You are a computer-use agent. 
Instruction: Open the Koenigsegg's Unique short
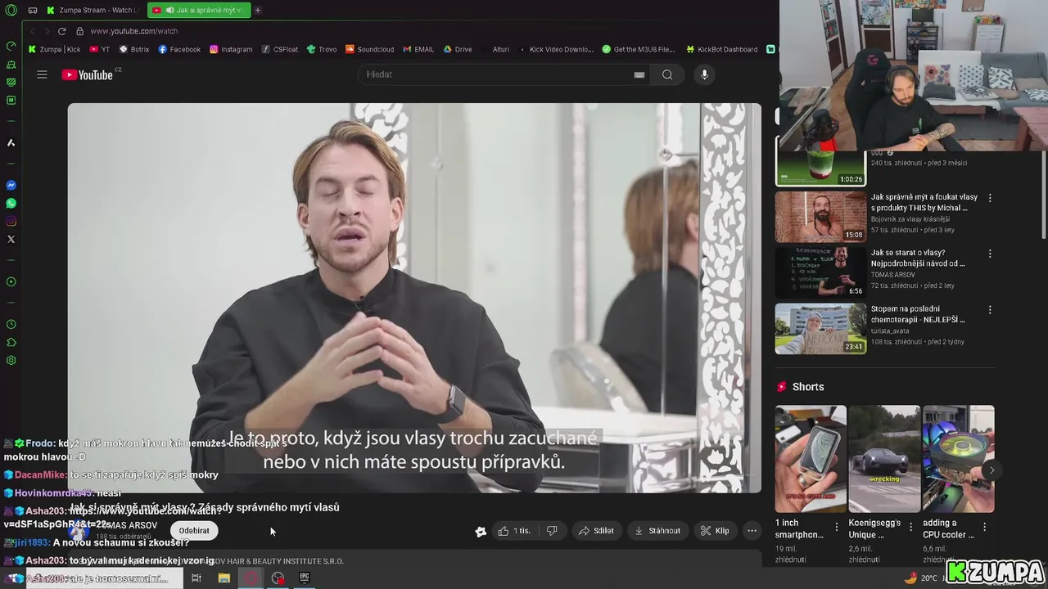click(884, 459)
